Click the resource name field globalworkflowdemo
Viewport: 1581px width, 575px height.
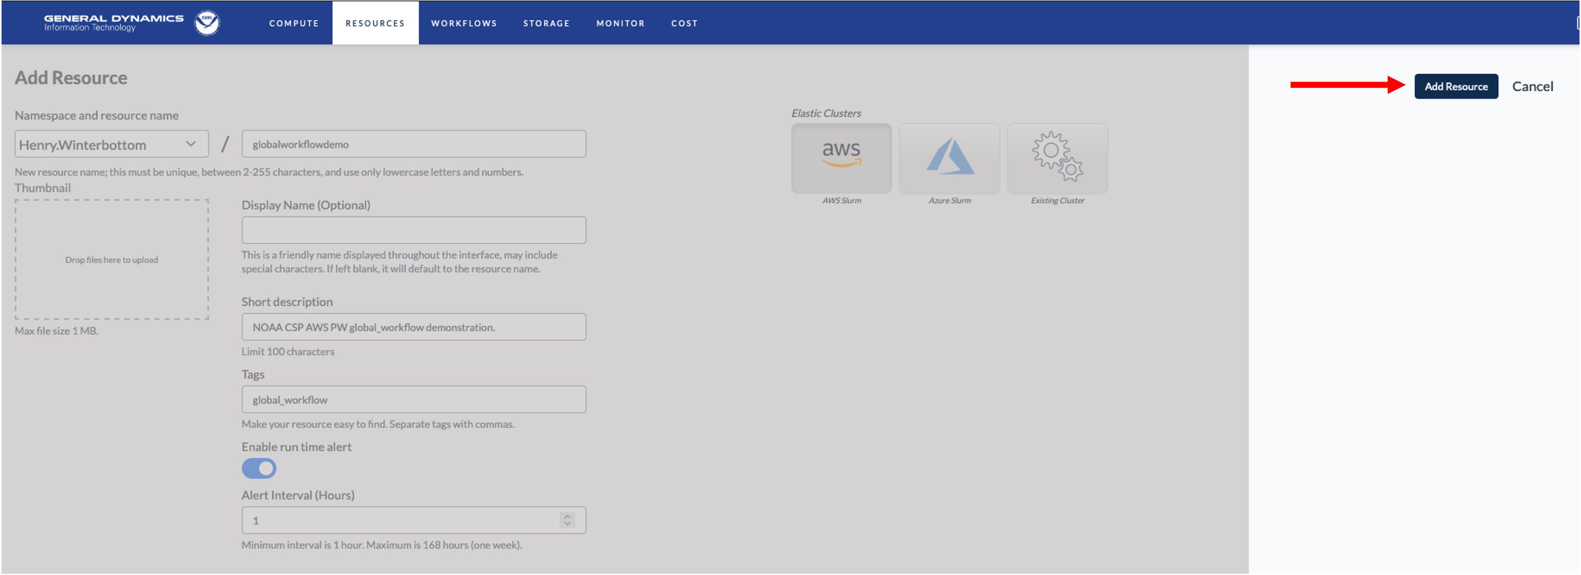click(414, 144)
